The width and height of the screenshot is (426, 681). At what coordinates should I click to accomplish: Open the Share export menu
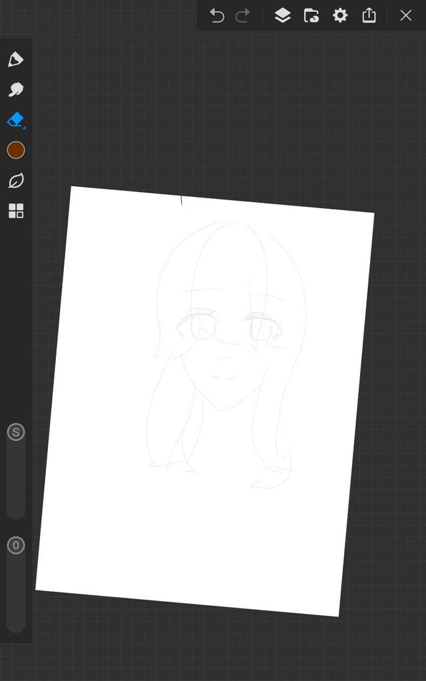[x=369, y=15]
